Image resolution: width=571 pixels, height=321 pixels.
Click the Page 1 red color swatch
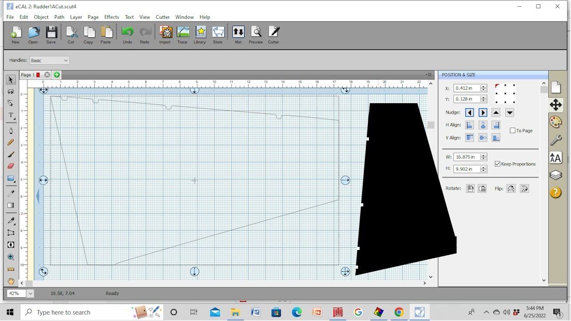pos(38,75)
